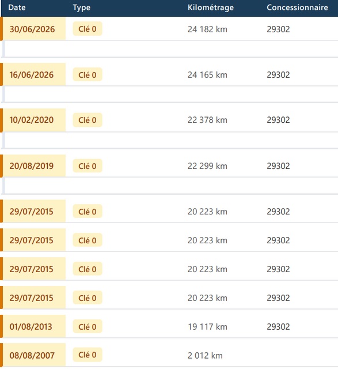Click the 19 117 km mileage value
Viewport: 338px width, 369px height.
click(207, 327)
